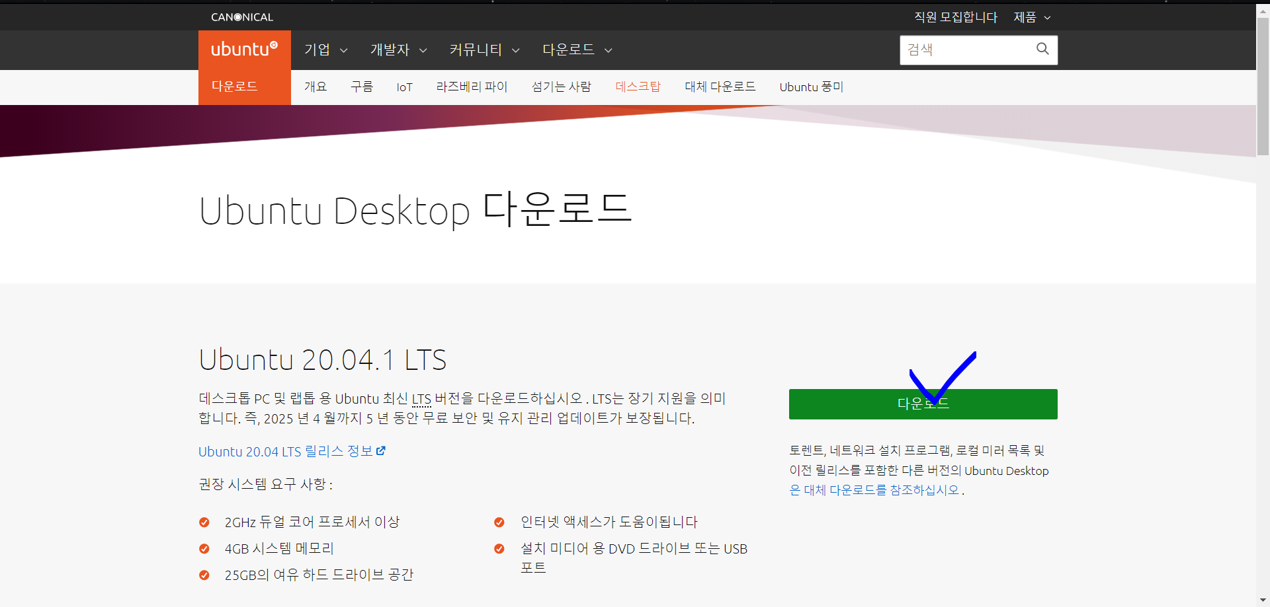Follow the 대체 다운로드를 참조하십시오 link

pos(876,490)
